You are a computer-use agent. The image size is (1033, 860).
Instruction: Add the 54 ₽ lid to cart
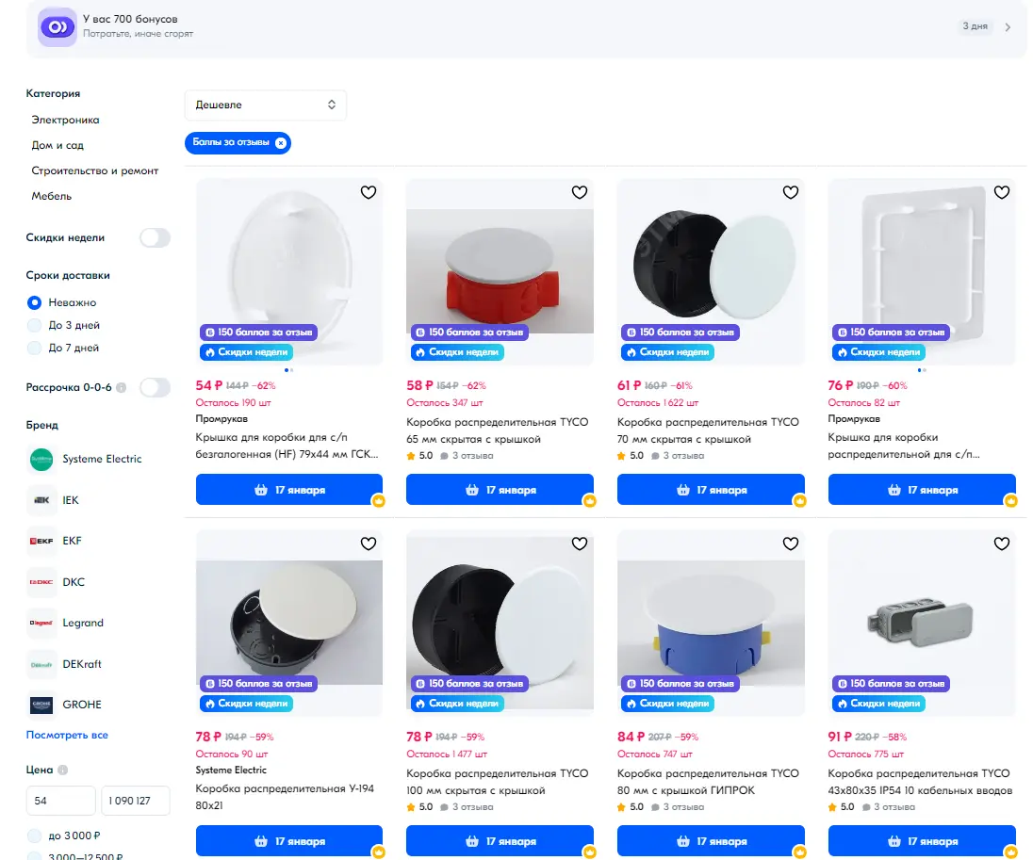coord(289,490)
